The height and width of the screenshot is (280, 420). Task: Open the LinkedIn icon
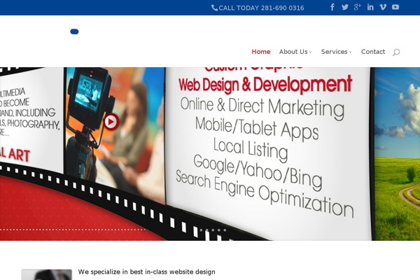[370, 7]
